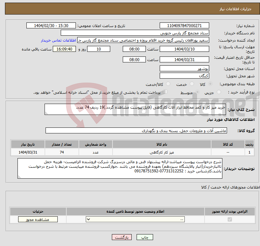Toggle the اسناد خزانه اسلامی payment checkbox

click(165, 91)
